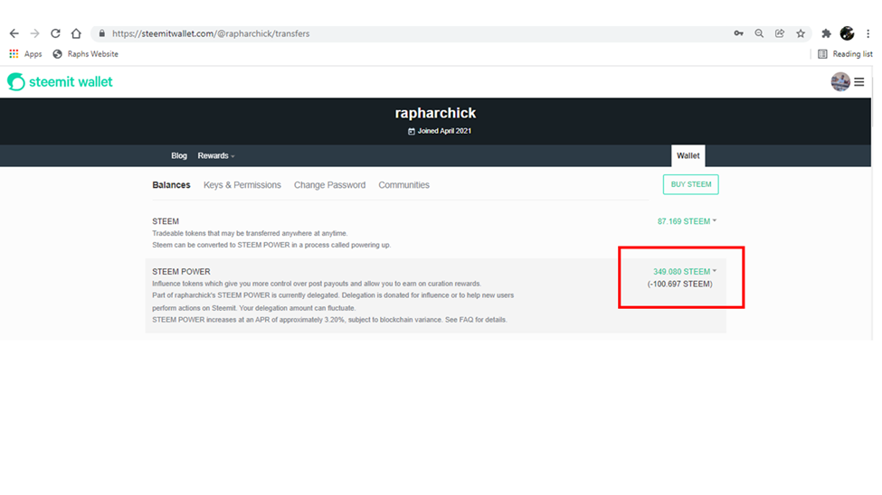Go back with the browser back arrow

[14, 33]
